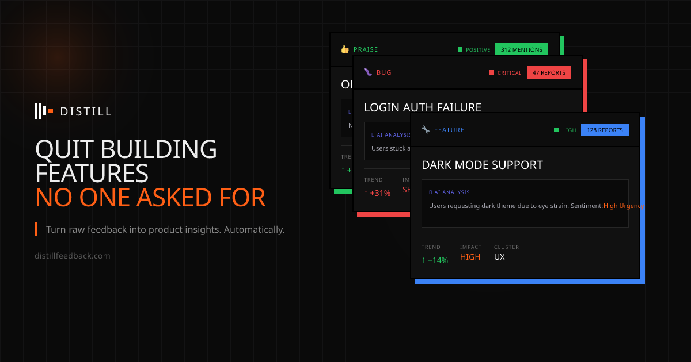
Task: Click the DISTILL brand name
Action: [86, 111]
